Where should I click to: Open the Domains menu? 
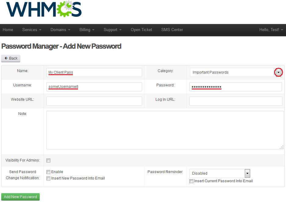click(x=60, y=30)
